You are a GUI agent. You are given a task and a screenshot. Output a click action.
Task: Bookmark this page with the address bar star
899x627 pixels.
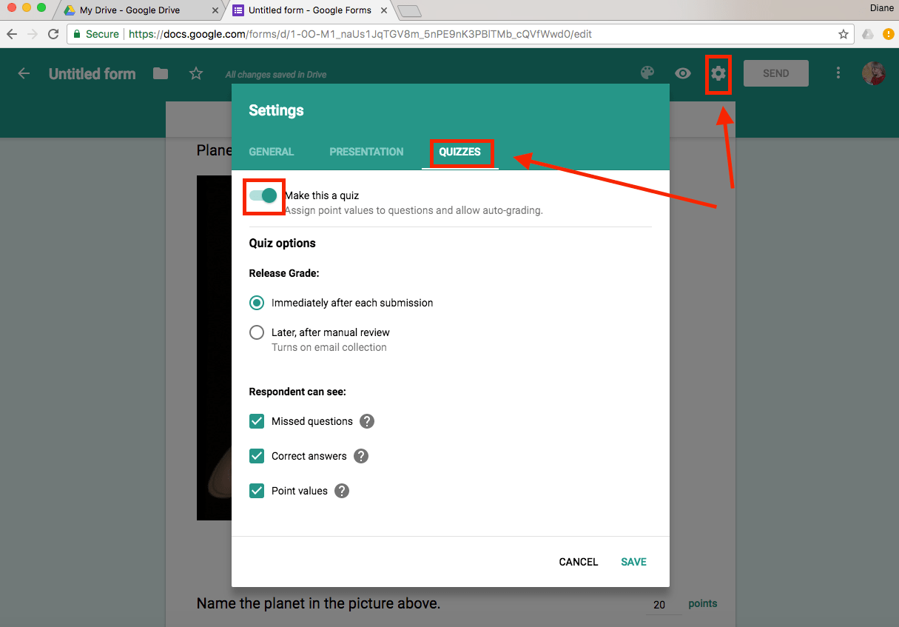(x=843, y=34)
